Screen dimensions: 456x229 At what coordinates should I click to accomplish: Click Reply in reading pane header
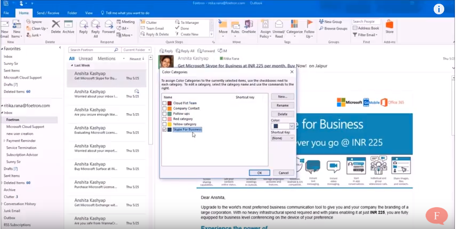click(166, 51)
